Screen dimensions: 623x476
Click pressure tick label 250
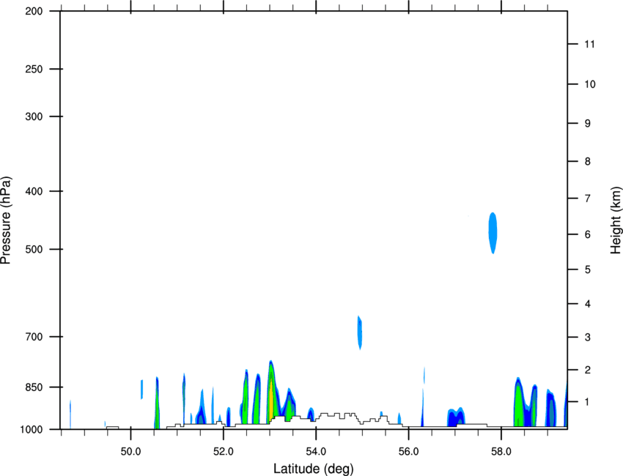pos(34,69)
